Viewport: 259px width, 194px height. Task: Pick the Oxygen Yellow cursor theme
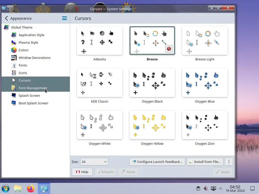pyautogui.click(x=152, y=125)
